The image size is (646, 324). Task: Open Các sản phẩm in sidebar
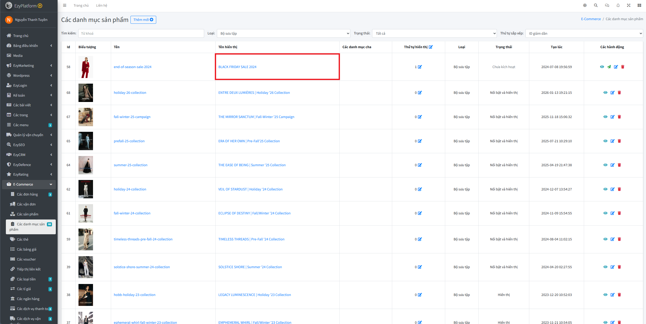click(x=28, y=214)
